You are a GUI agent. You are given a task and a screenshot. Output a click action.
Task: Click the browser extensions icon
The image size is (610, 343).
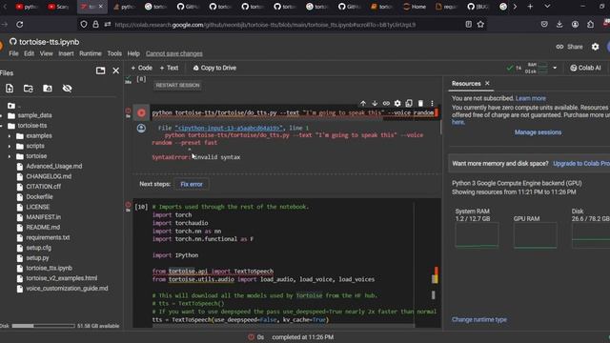[x=591, y=24]
